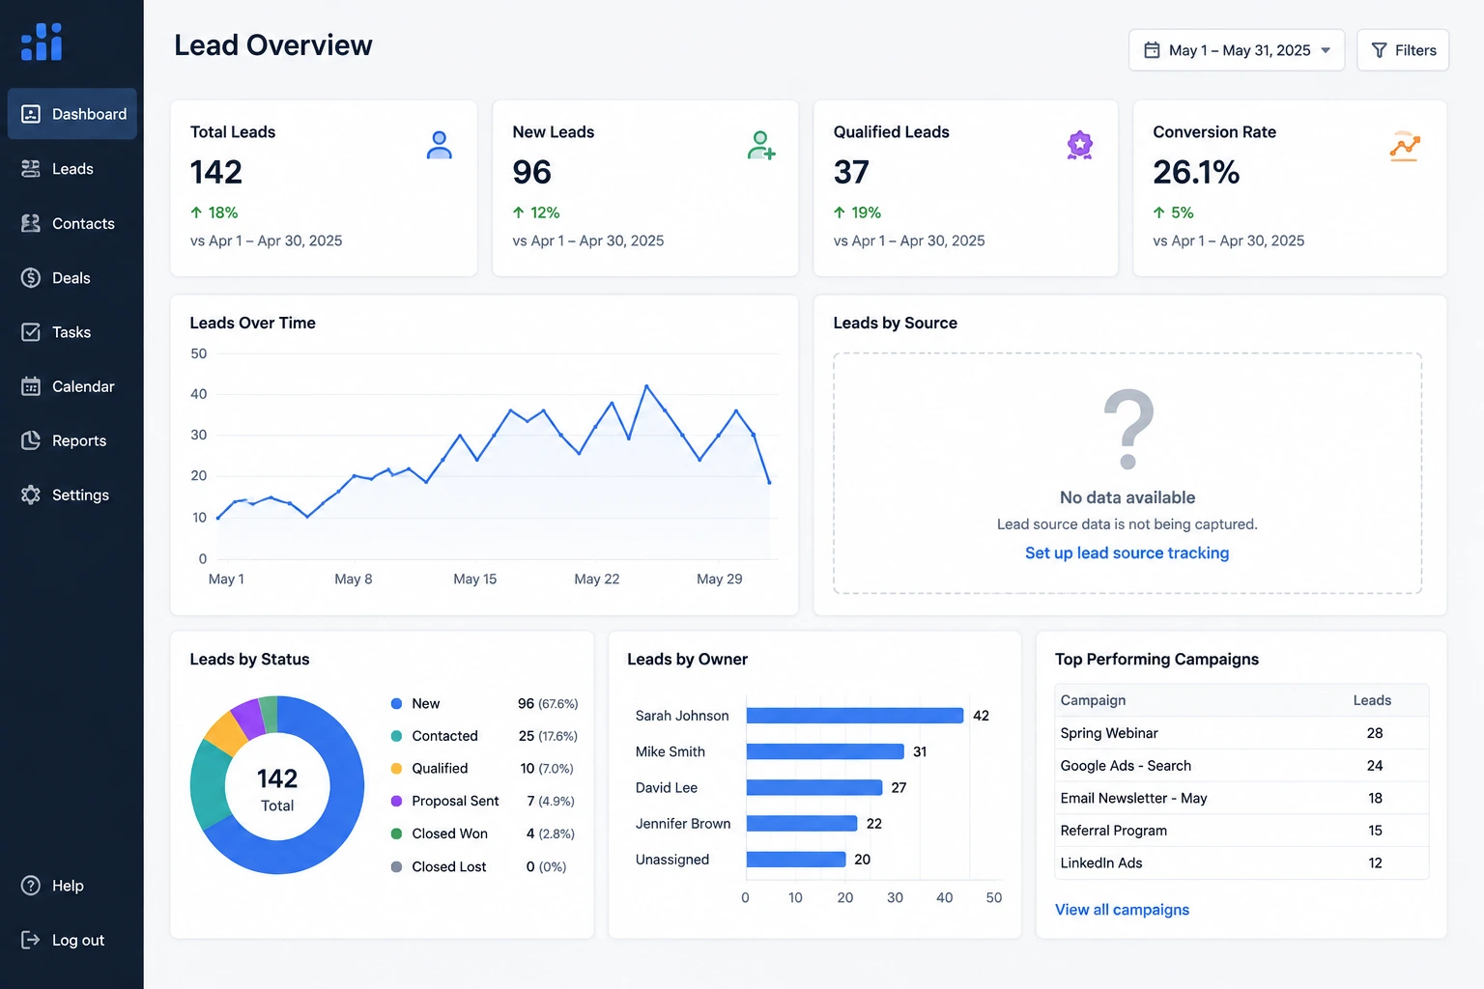
Task: Click the calendar icon in date picker
Action: [1152, 50]
